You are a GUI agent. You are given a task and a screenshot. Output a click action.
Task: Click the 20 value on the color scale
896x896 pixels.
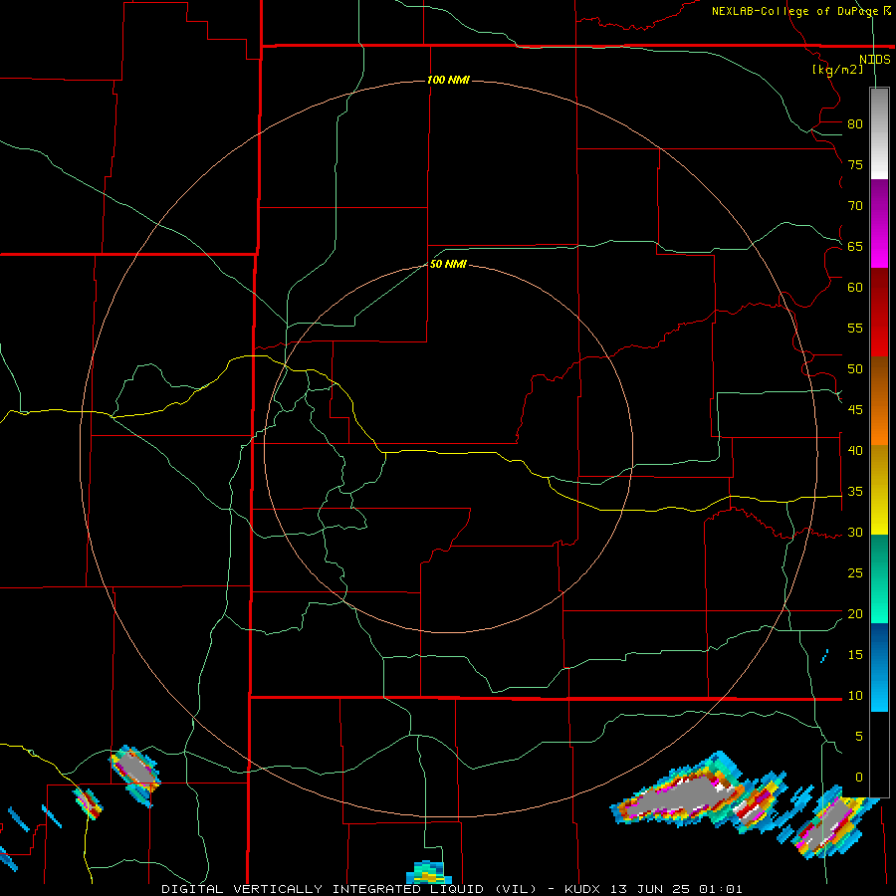pos(855,613)
